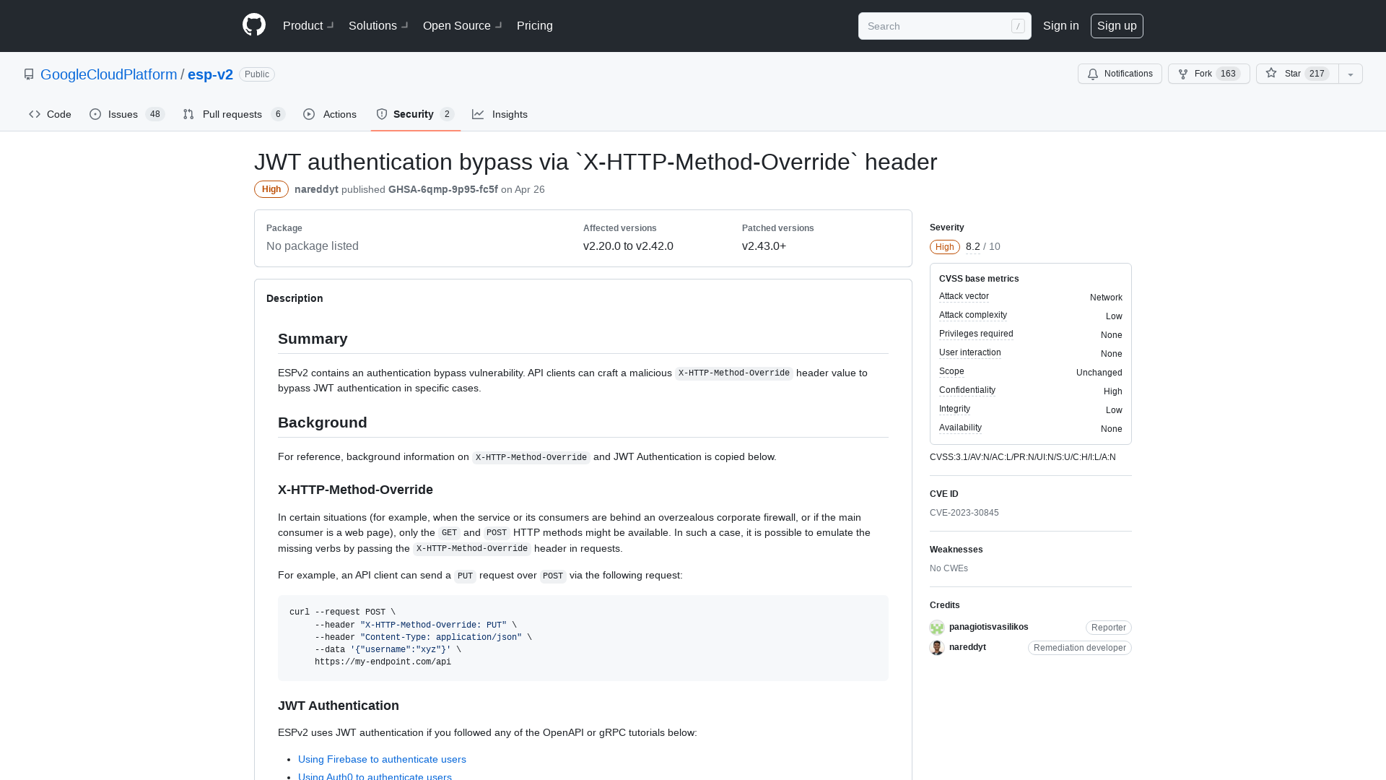Click the GHSA-6qmp-9p95-fc5f advisory ID
The width and height of the screenshot is (1386, 780).
pyautogui.click(x=443, y=189)
